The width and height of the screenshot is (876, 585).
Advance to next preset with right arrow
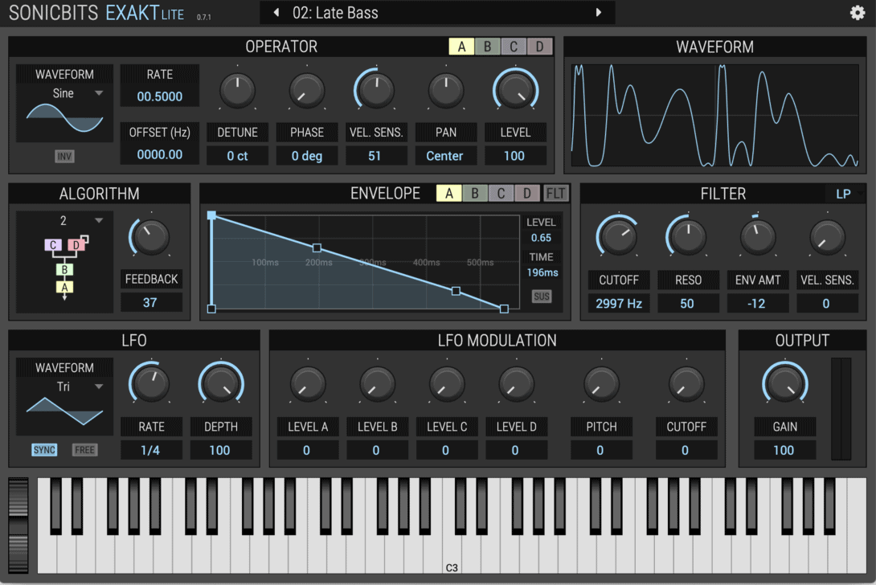click(598, 13)
